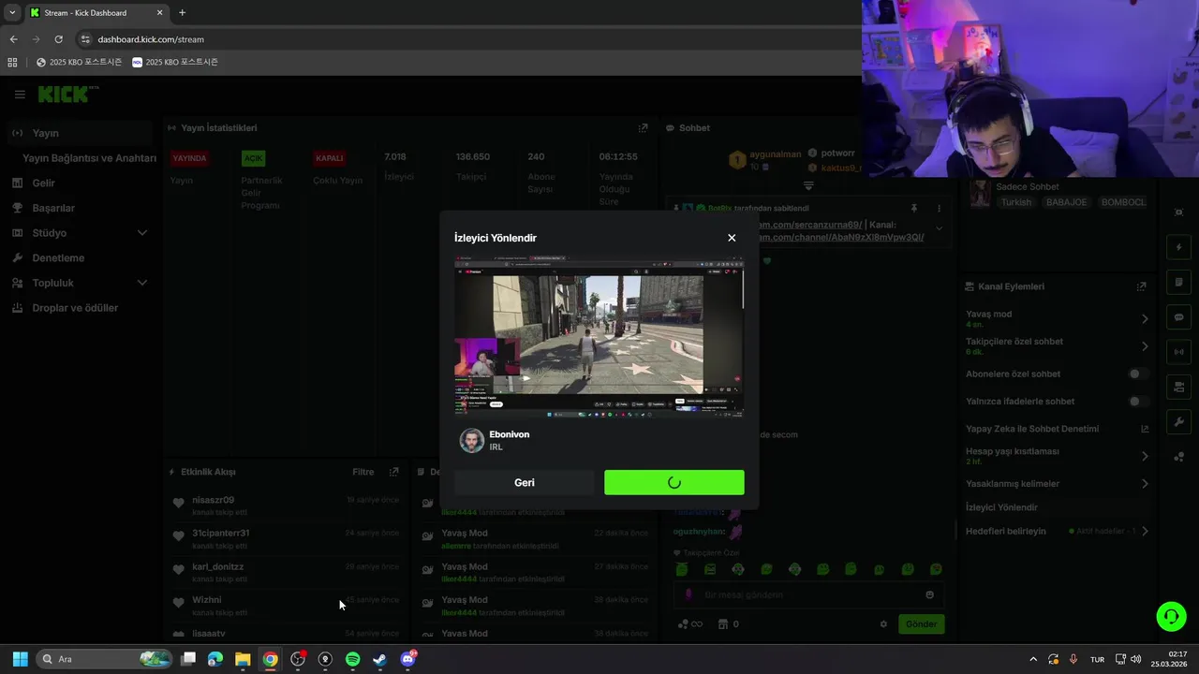Open a new browser tab
This screenshot has height=674, width=1199.
[182, 13]
